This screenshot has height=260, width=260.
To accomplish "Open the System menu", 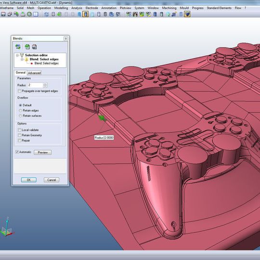I will click(x=139, y=8).
